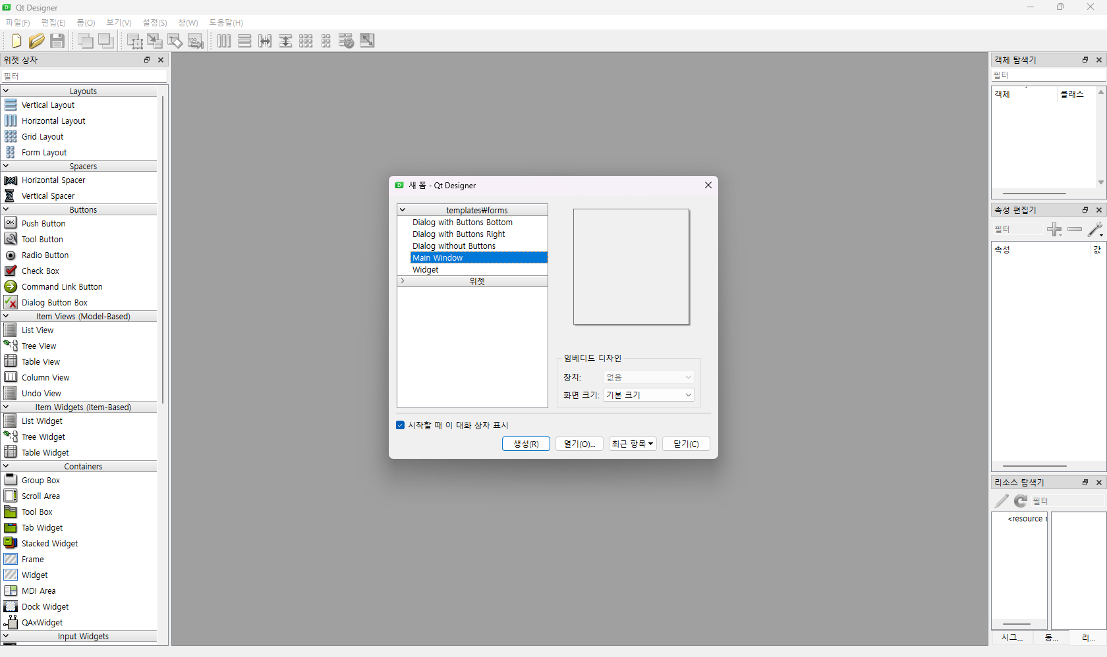Image resolution: width=1107 pixels, height=657 pixels.
Task: Open the 설정(S) menu
Action: [x=155, y=22]
